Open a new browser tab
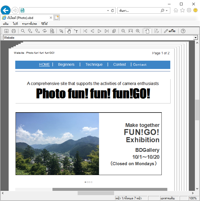200x201 pixels. point(56,18)
